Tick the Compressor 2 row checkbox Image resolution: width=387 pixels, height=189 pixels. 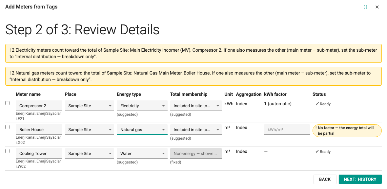(x=8, y=103)
